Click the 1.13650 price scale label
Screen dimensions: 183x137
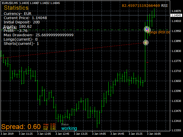pos(176,81)
